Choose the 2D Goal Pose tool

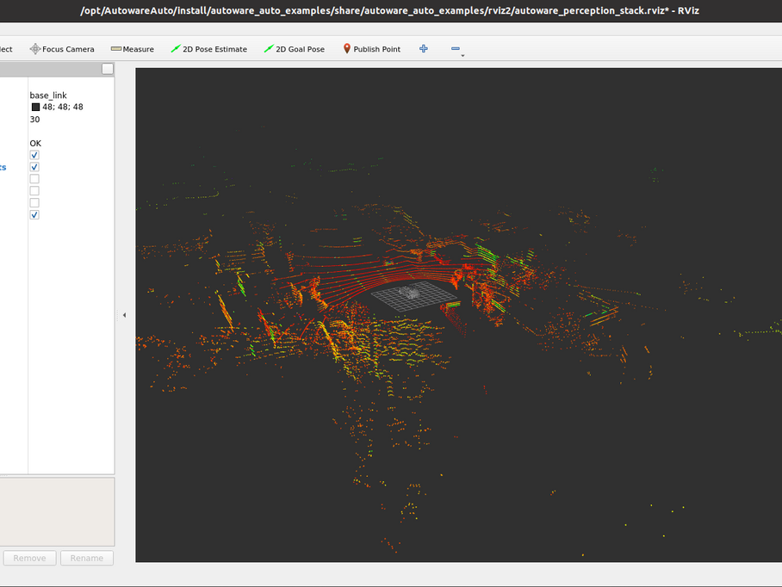(296, 49)
